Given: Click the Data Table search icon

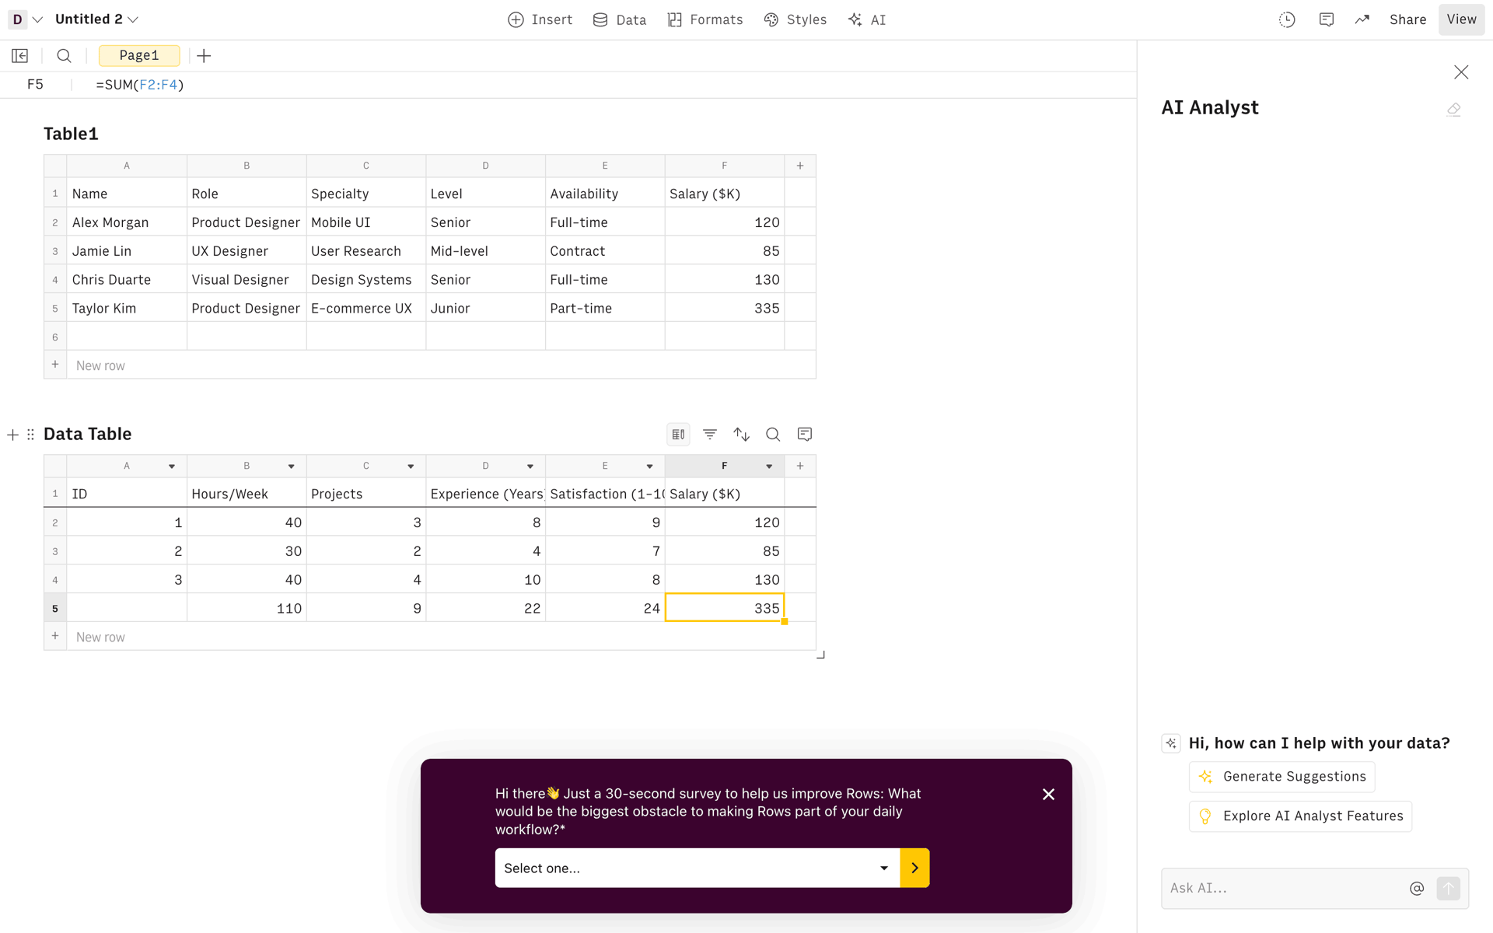Looking at the screenshot, I should tap(773, 435).
